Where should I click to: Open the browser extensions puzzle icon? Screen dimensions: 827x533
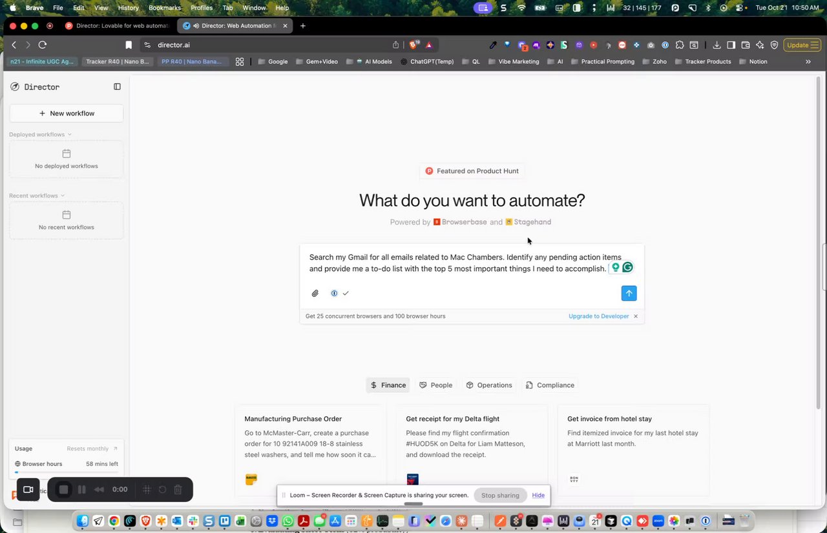[x=680, y=45]
